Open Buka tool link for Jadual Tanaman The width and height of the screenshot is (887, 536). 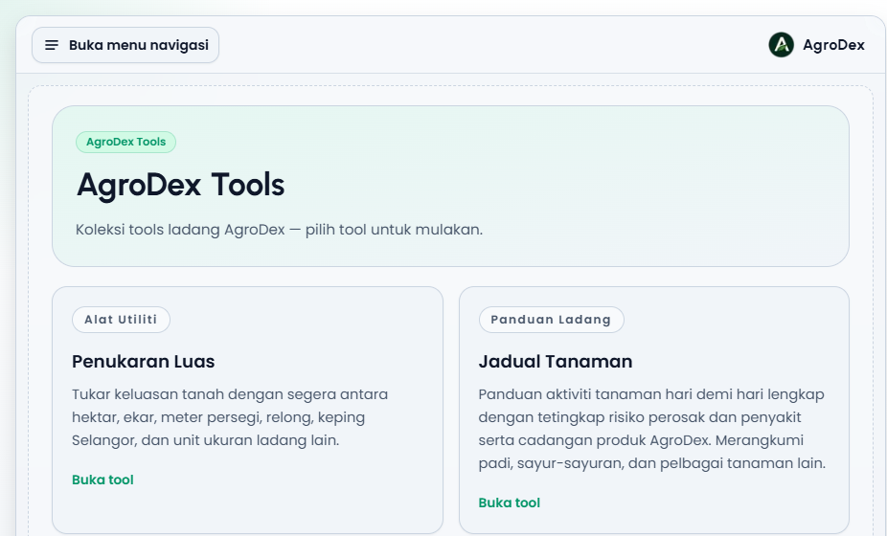tap(510, 502)
